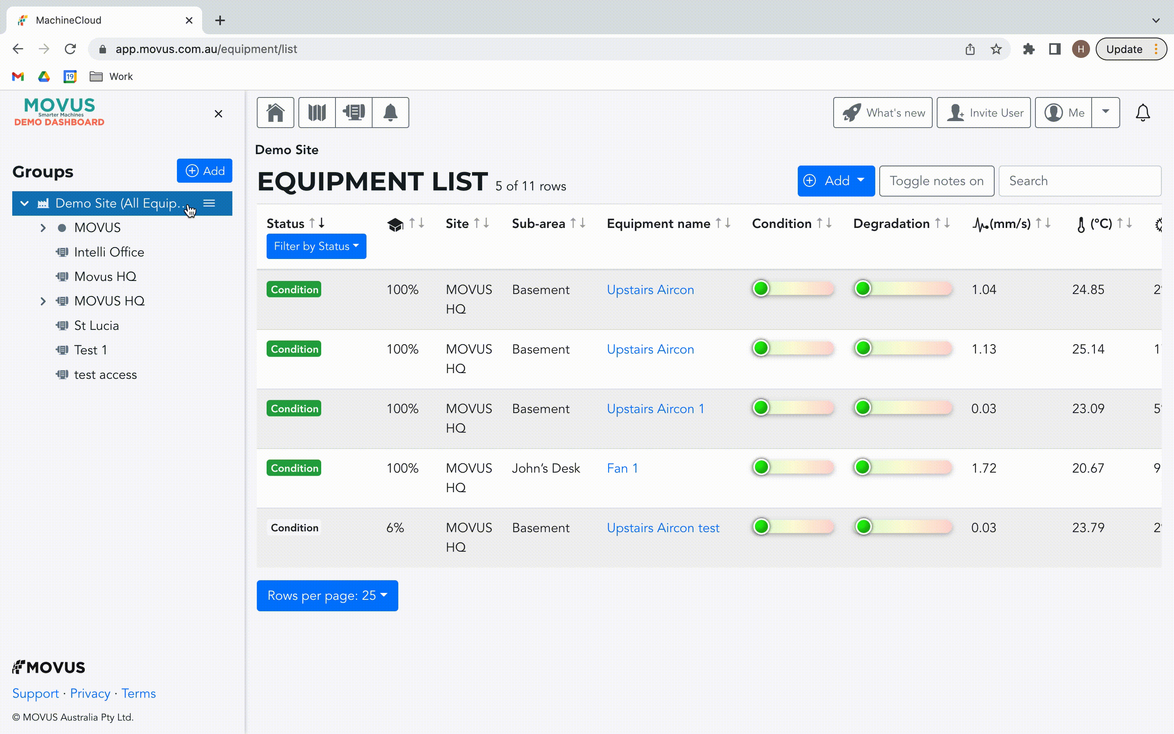
Task: Click Condition badge for Fan 1
Action: [x=294, y=468]
